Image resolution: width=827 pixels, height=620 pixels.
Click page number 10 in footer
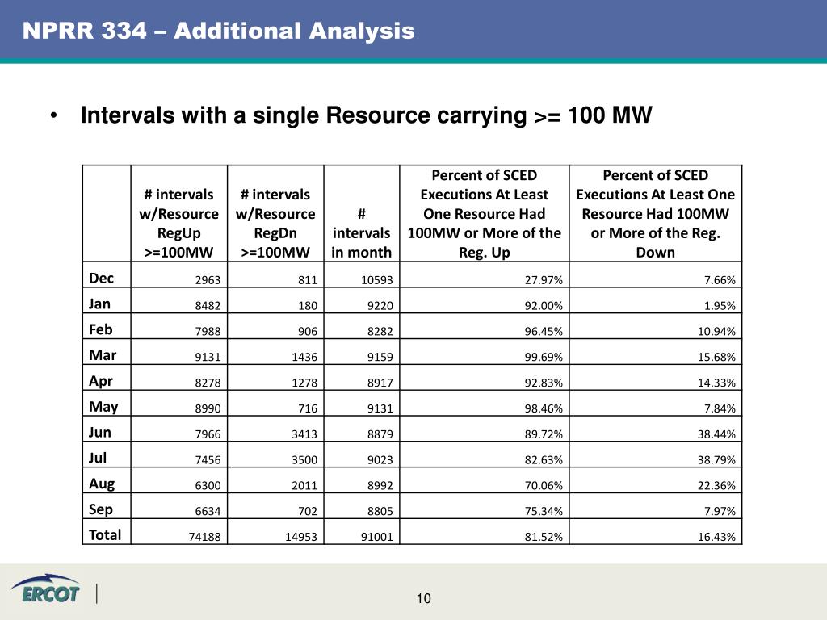click(423, 598)
